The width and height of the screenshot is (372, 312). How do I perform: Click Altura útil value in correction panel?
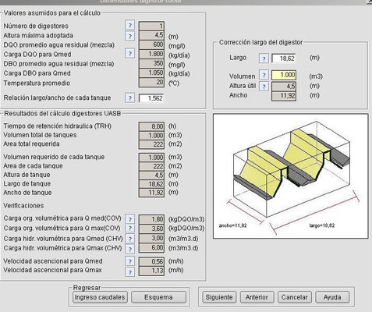(x=284, y=86)
